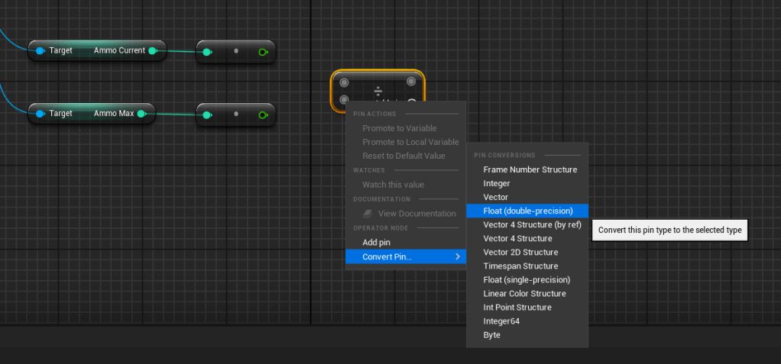Click Target input pin on Ammo Max node
This screenshot has height=364, width=781.
point(41,114)
